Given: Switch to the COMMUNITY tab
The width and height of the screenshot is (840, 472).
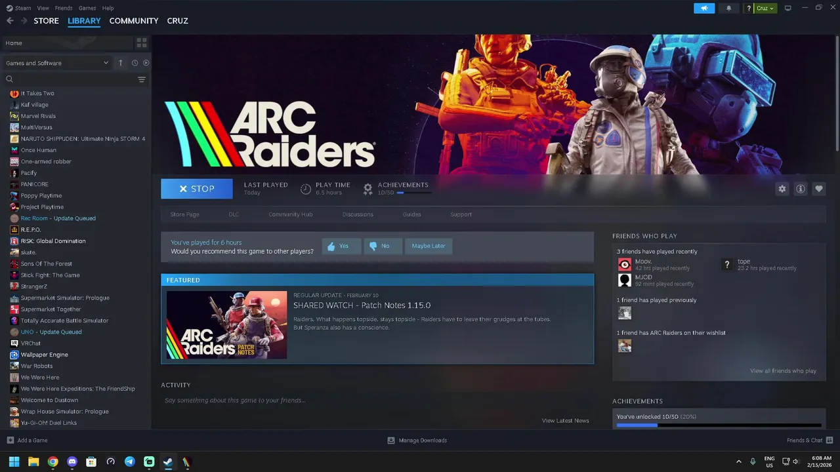Looking at the screenshot, I should (x=134, y=21).
